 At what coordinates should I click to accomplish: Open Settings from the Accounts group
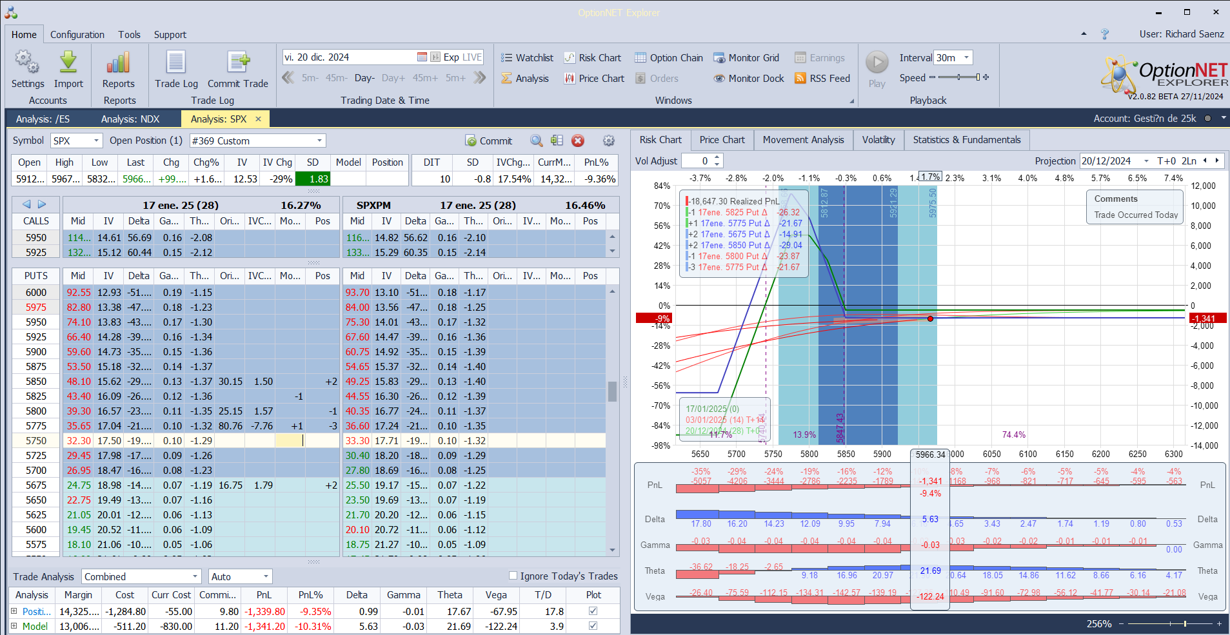coord(27,70)
